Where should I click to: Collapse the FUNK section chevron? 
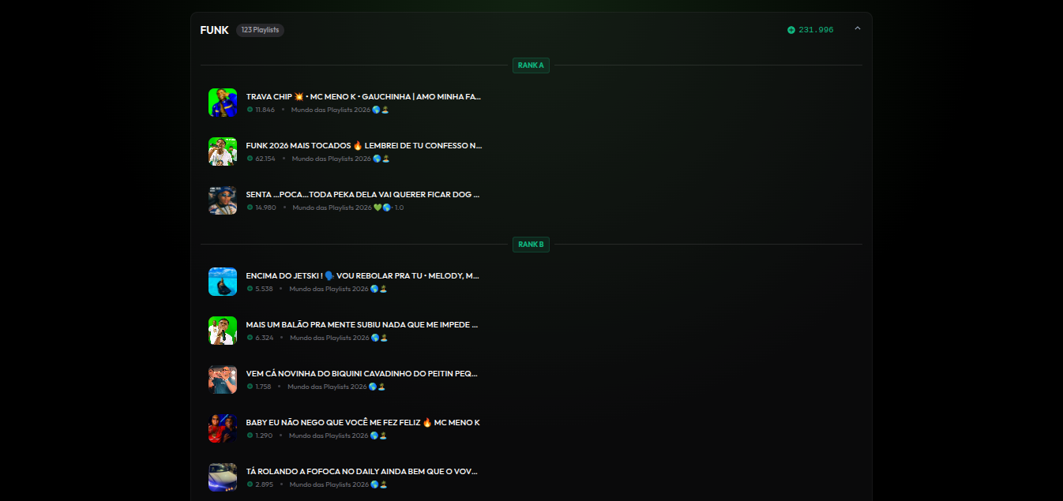pos(857,29)
